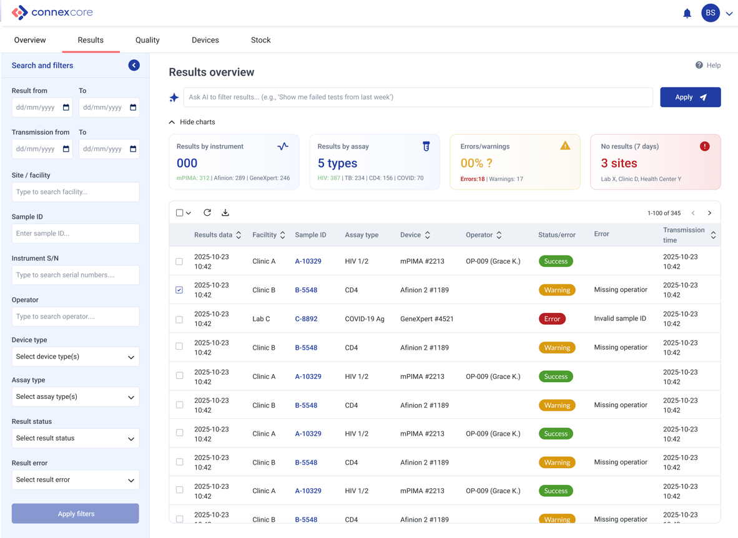Open sample C-8892 link

click(307, 319)
